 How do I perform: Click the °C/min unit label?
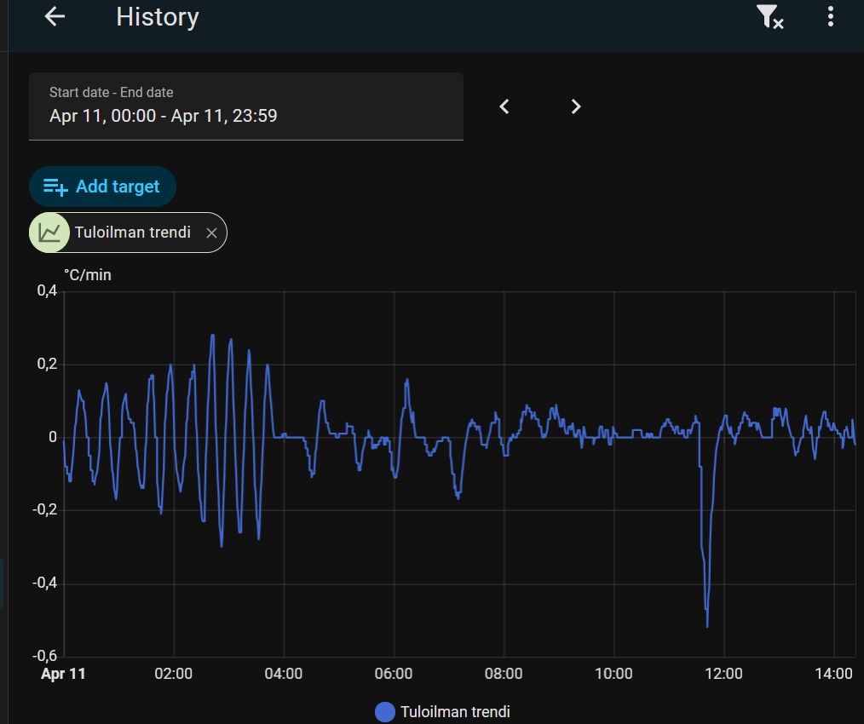[x=88, y=275]
